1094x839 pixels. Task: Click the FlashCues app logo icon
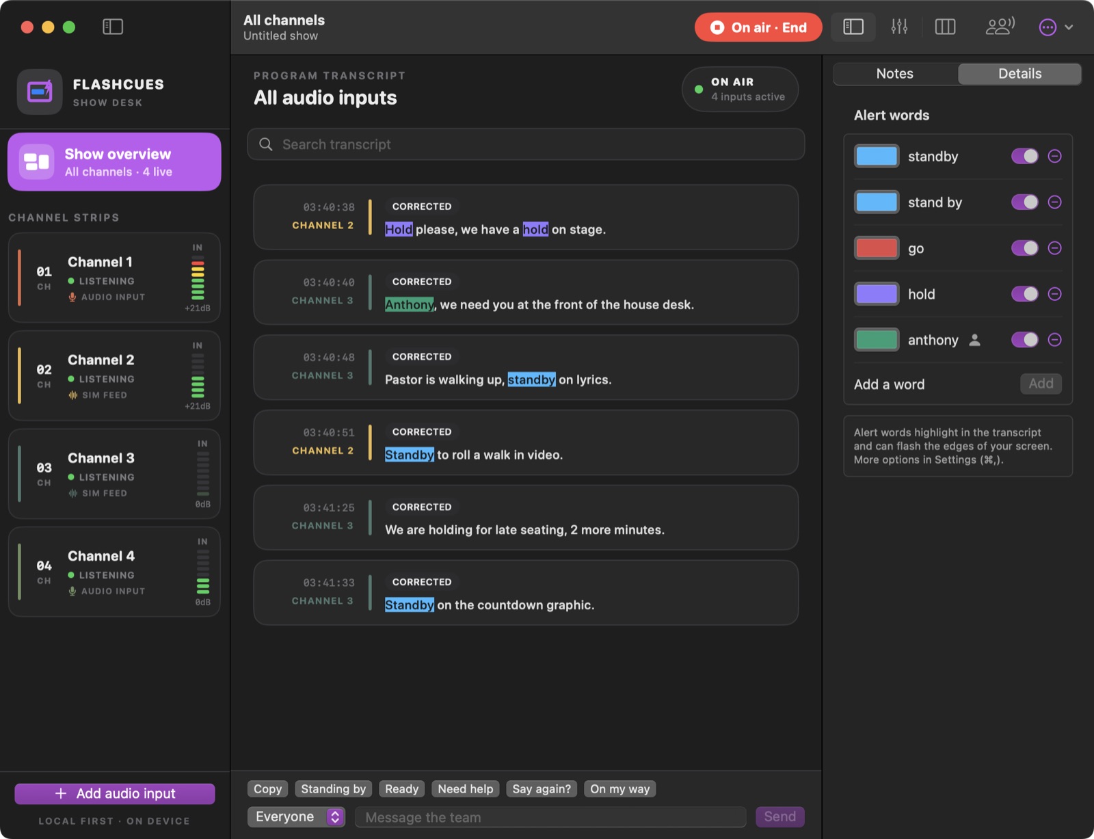point(40,92)
